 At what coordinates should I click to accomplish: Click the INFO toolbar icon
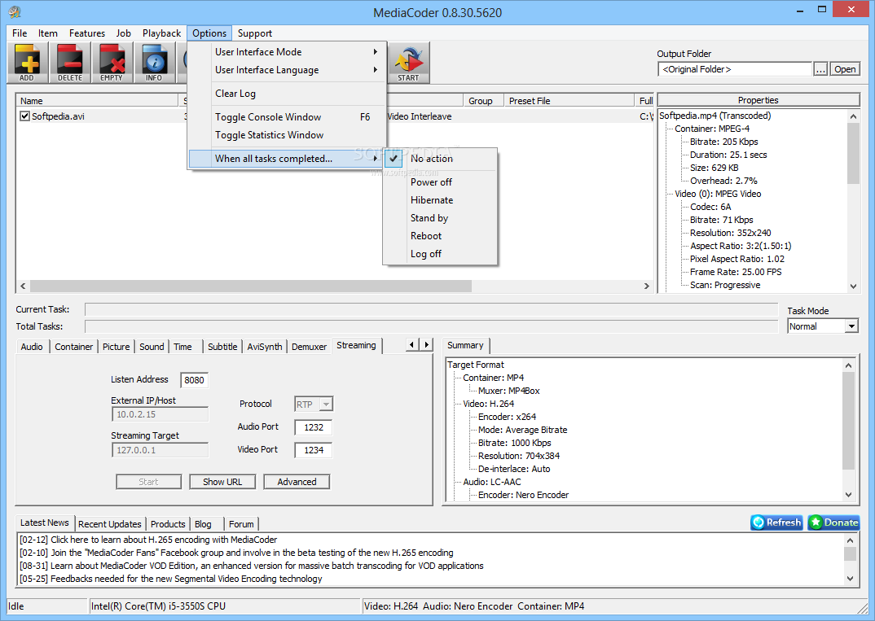[x=154, y=63]
